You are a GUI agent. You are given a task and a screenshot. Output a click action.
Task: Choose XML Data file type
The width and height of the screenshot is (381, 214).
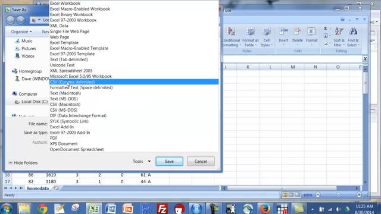134,26
